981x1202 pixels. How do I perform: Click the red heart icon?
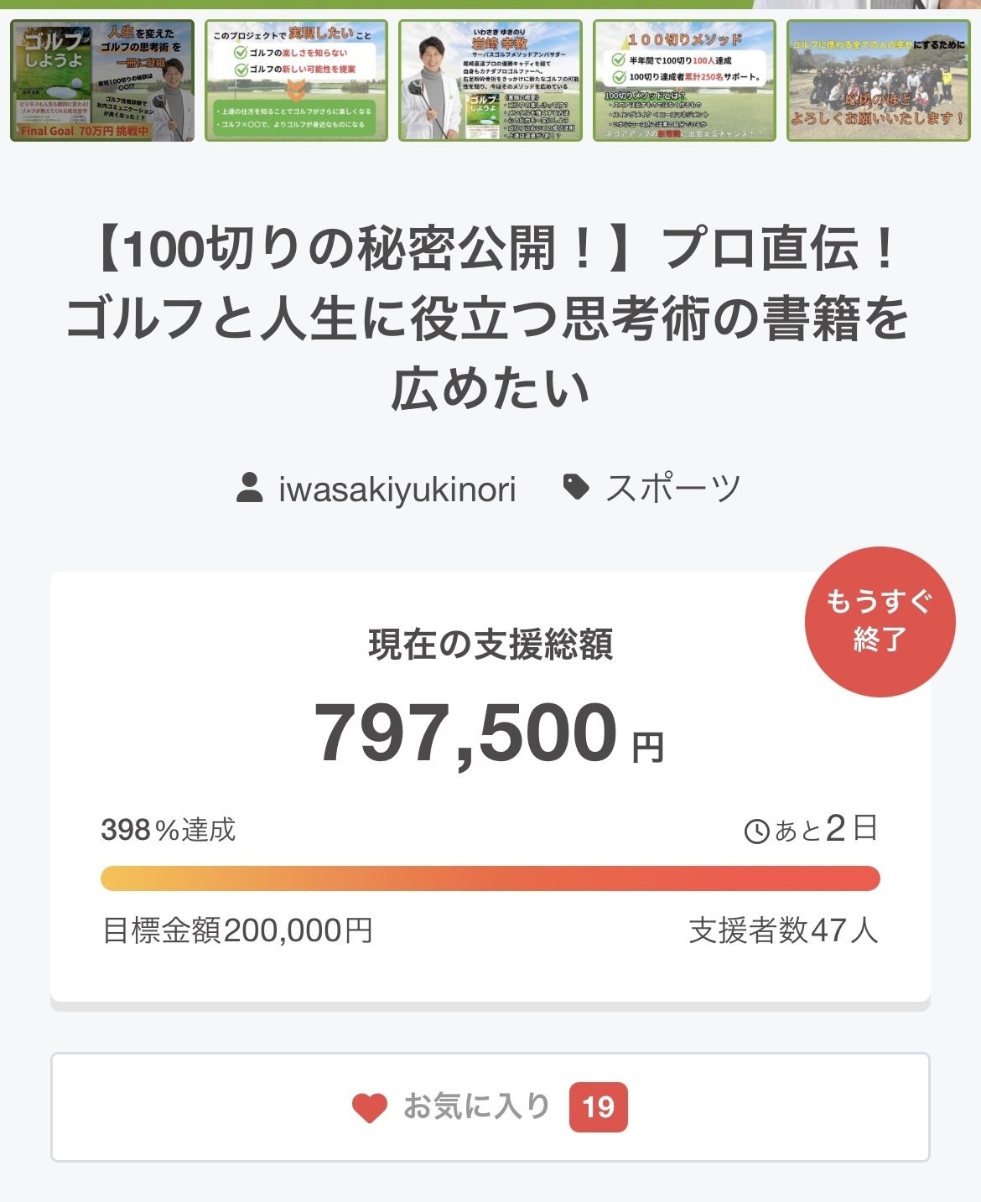click(x=369, y=1107)
